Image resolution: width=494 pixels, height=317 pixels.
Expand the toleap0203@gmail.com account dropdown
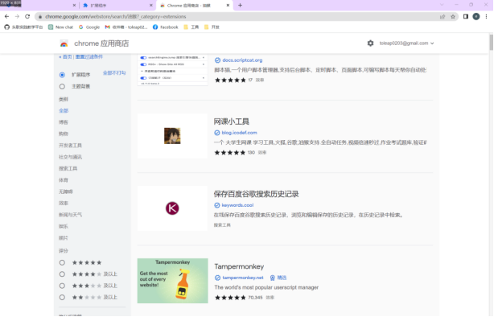[x=407, y=43]
